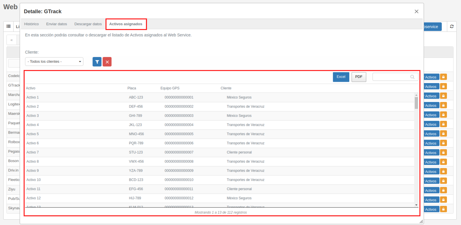Click the search magnifier icon in table

tap(412, 77)
